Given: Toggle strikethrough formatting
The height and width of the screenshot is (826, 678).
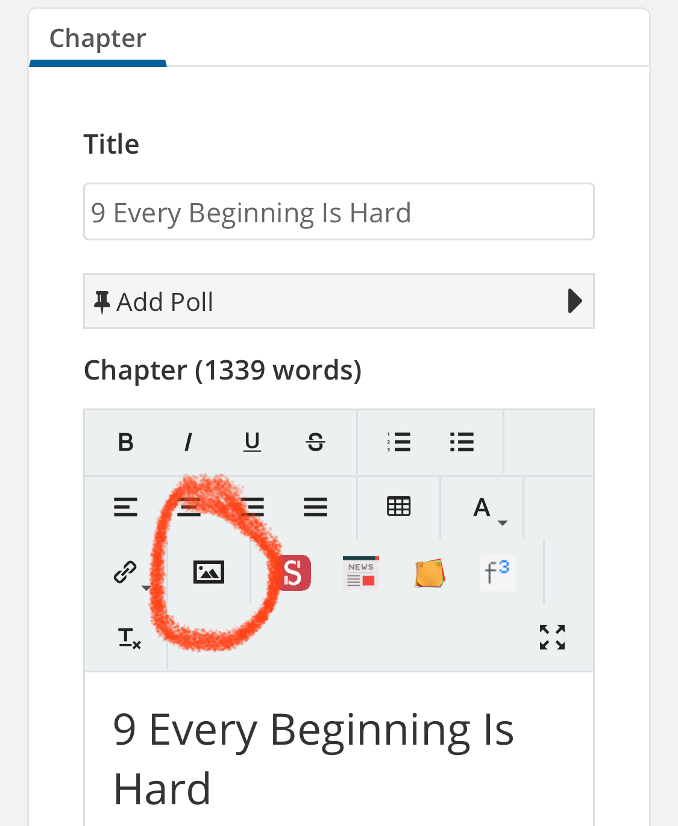Looking at the screenshot, I should pyautogui.click(x=315, y=442).
